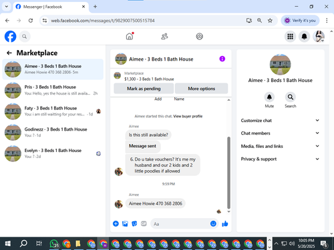The height and width of the screenshot is (250, 334).
Task: Click the 'Is this still available?' message
Action: click(148, 135)
